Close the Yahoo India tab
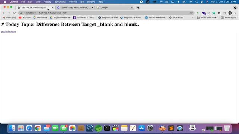Screen dimensions: 239x134 tap(92, 7)
